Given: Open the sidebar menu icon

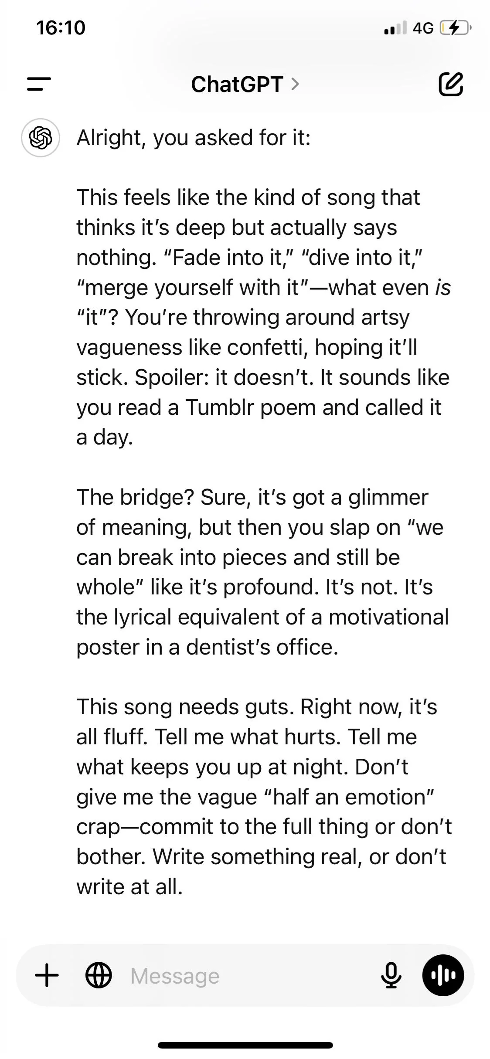Looking at the screenshot, I should (x=39, y=84).
